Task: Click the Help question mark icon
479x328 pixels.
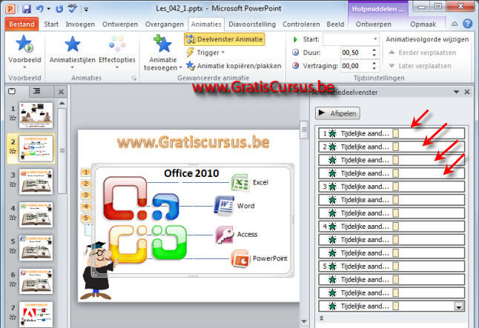Action: 467,24
